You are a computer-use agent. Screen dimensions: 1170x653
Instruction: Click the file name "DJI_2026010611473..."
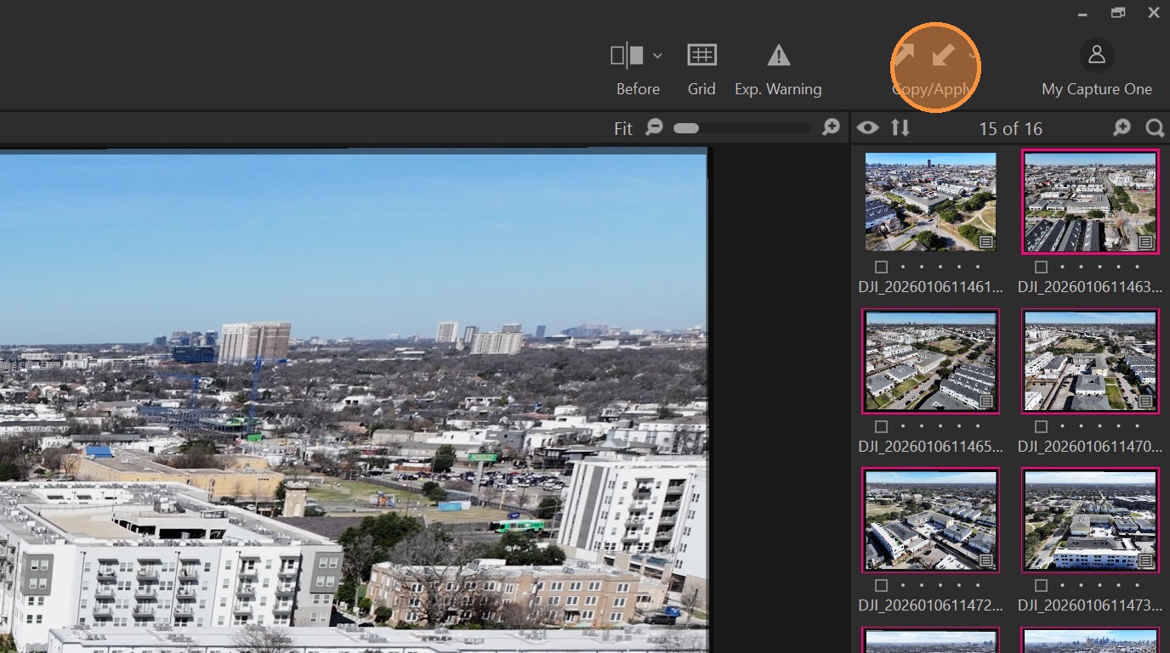[1090, 605]
